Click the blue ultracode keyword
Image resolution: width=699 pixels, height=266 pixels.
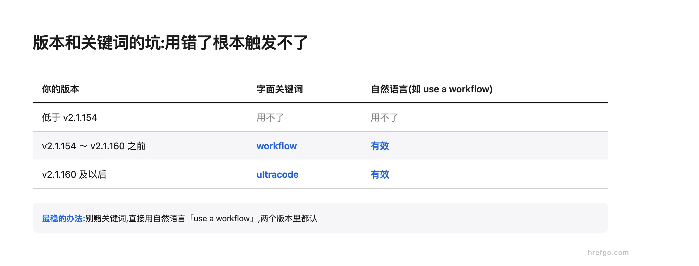coord(277,175)
